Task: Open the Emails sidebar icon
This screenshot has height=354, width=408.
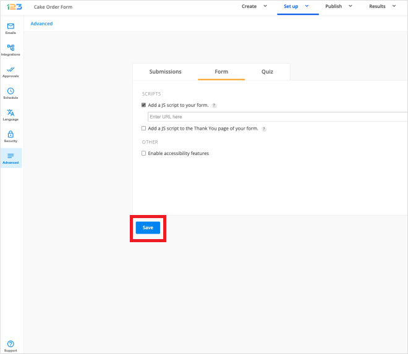Action: point(11,27)
